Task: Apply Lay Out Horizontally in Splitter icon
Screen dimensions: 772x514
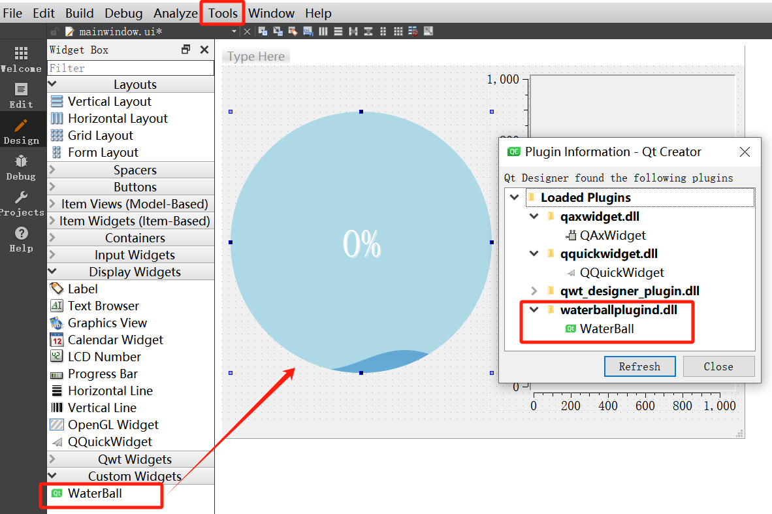Action: pos(353,31)
